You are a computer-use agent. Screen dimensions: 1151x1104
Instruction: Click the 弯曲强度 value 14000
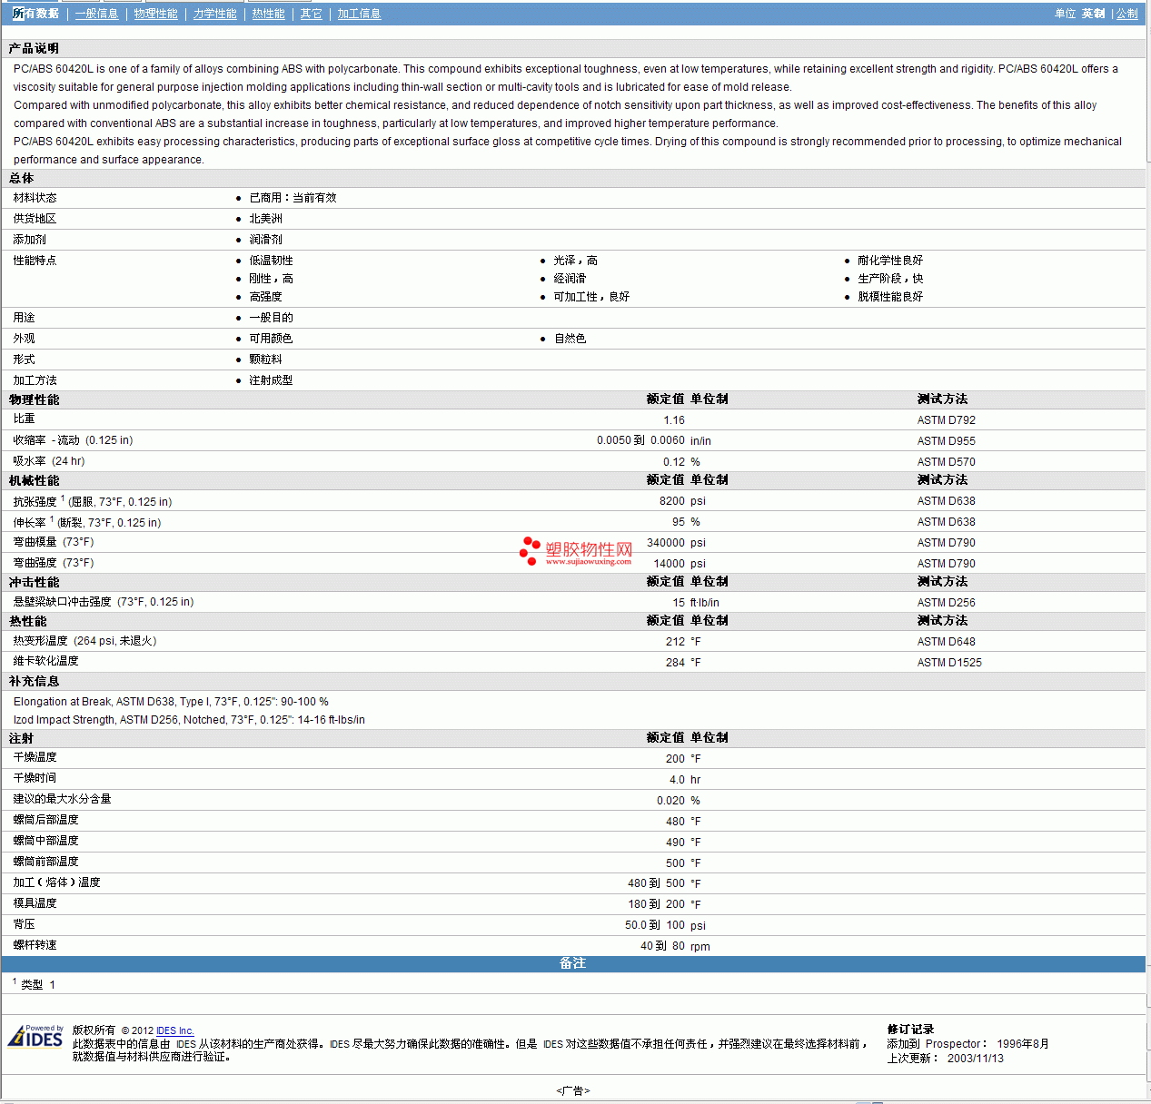670,564
